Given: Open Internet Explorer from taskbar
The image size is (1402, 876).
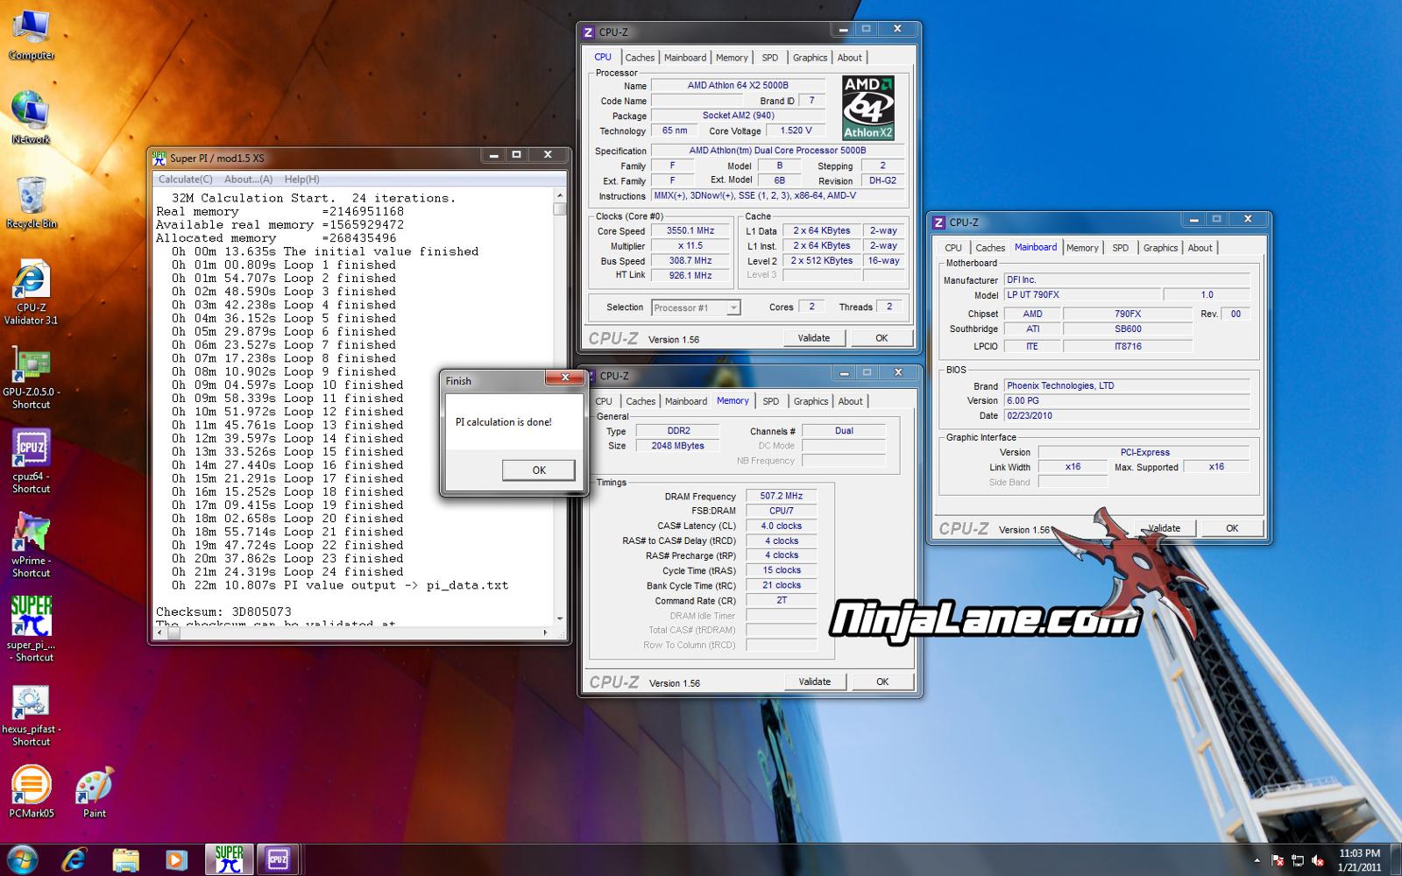Looking at the screenshot, I should click(x=74, y=859).
